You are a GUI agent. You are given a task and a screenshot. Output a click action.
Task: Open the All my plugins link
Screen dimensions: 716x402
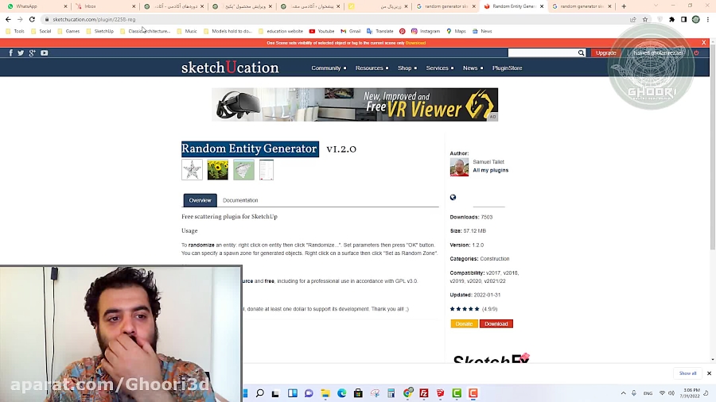(x=490, y=170)
